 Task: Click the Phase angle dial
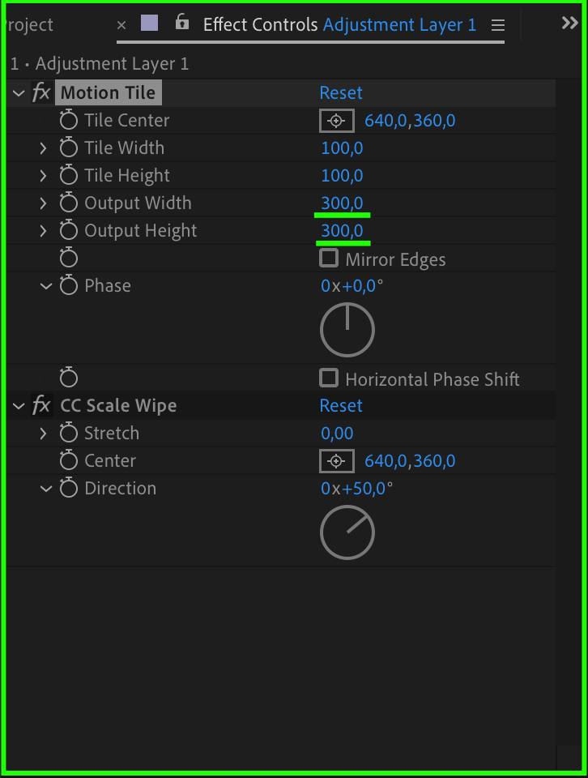(x=347, y=330)
